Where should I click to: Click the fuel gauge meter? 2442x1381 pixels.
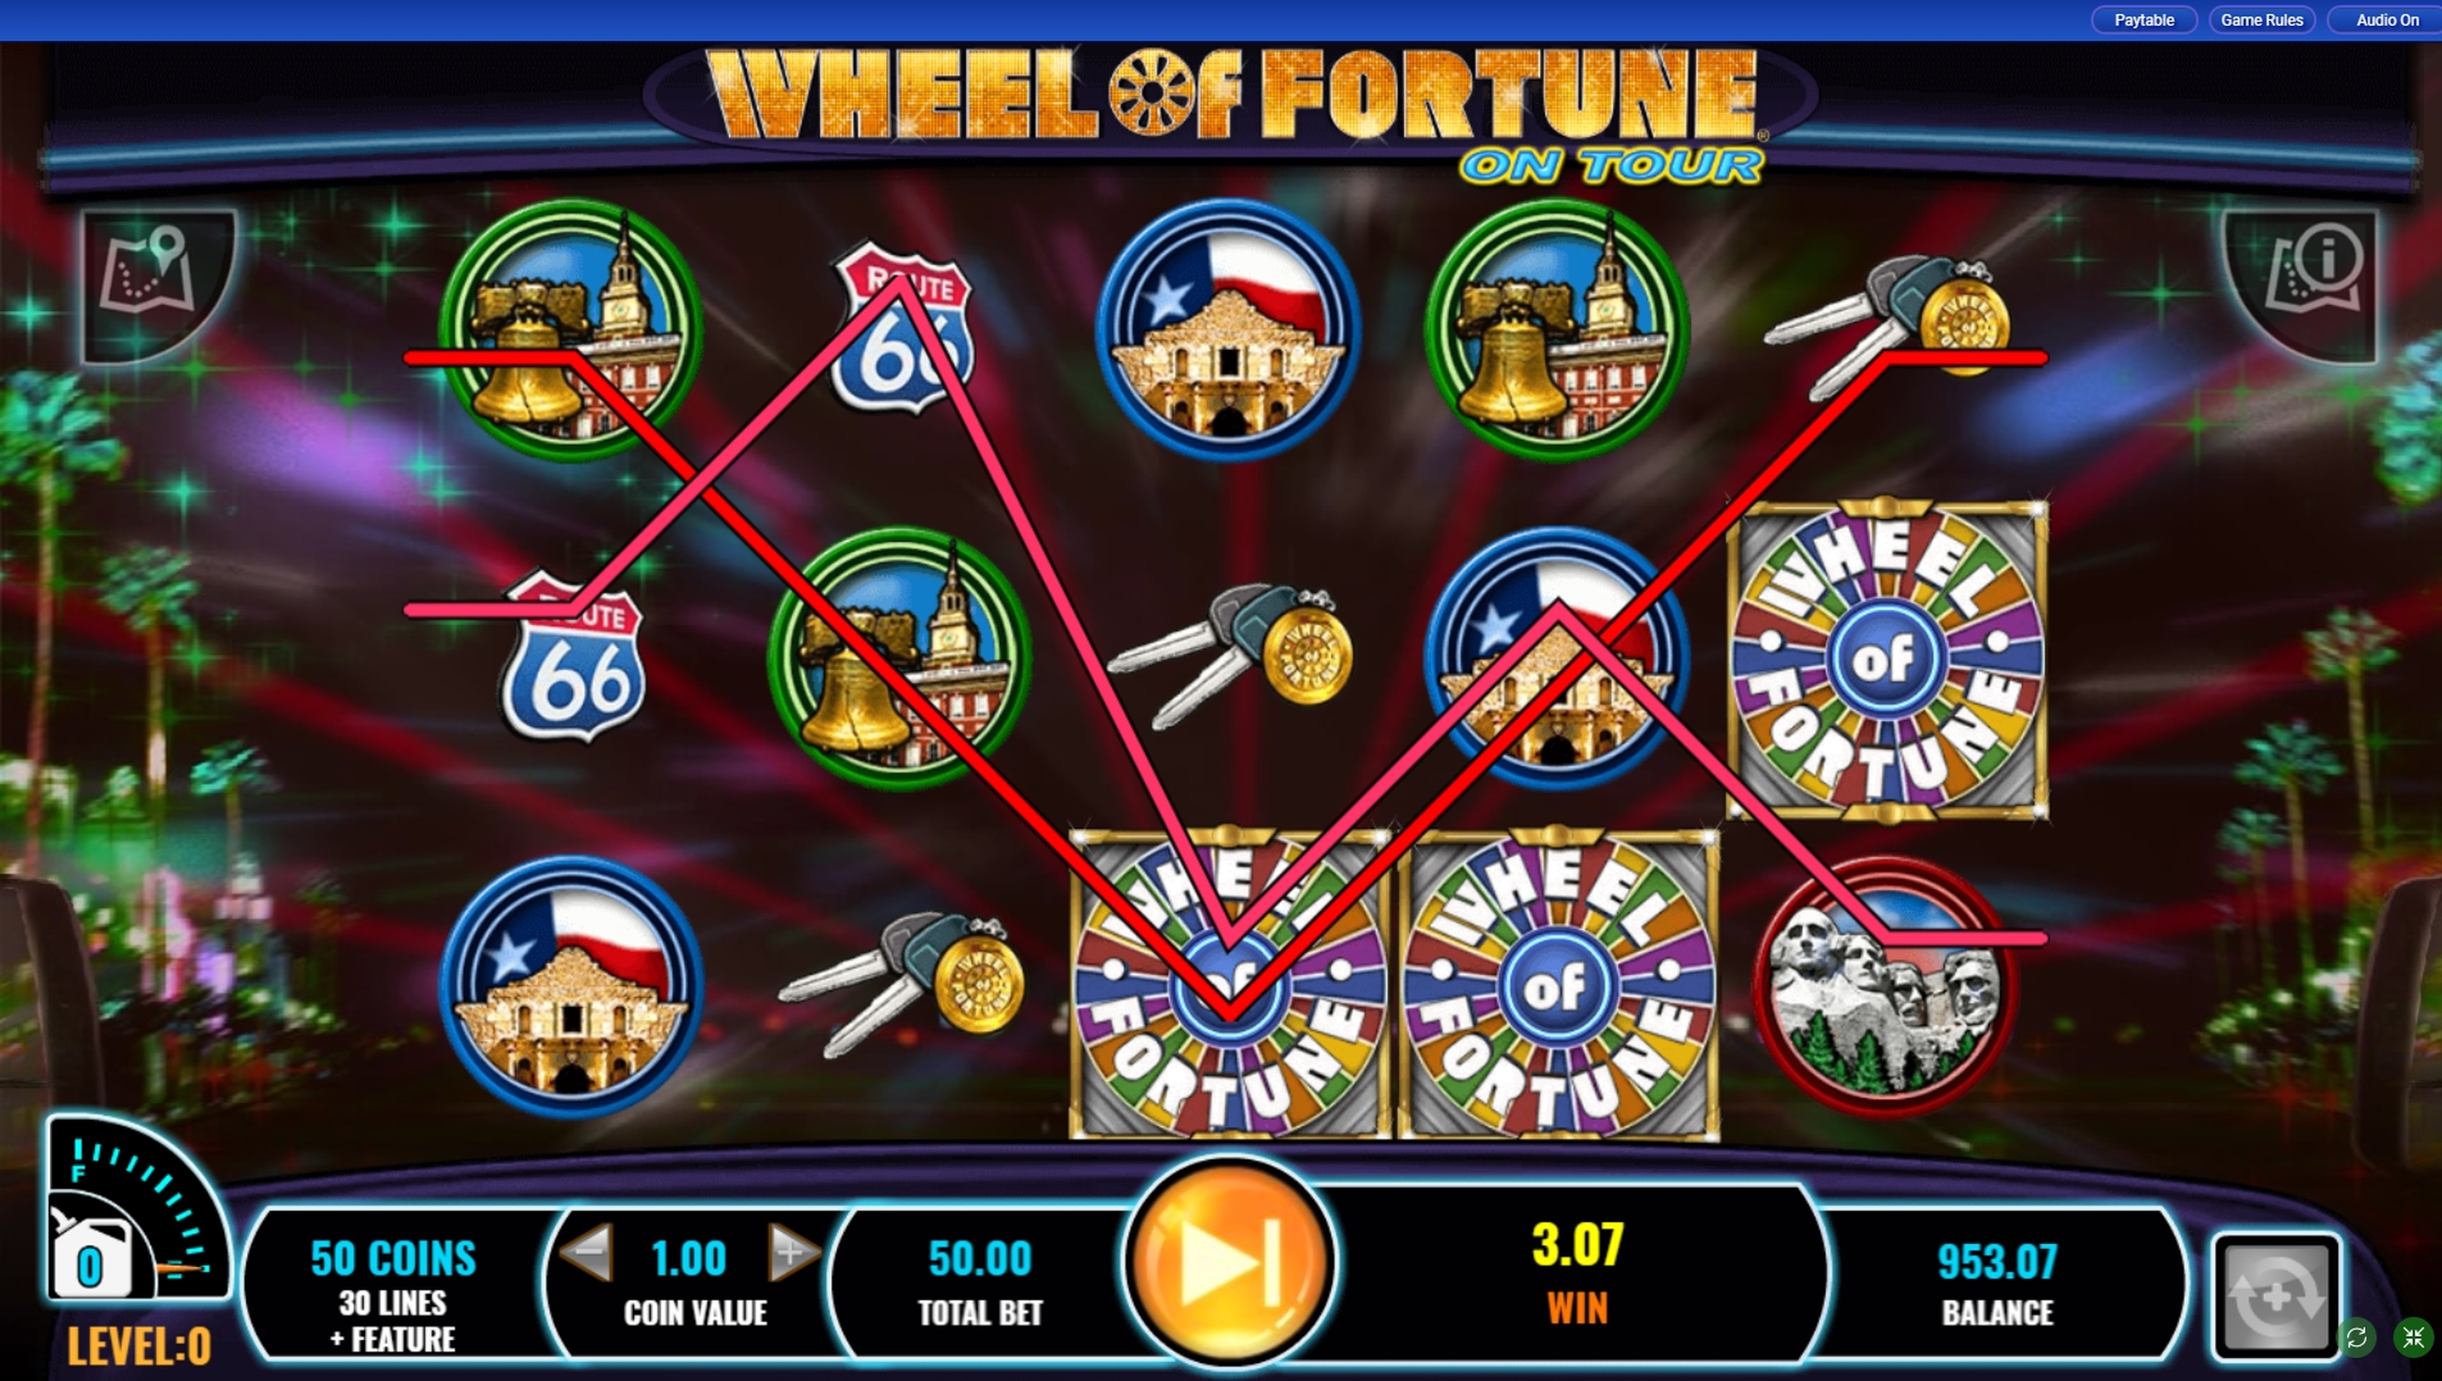[x=136, y=1208]
